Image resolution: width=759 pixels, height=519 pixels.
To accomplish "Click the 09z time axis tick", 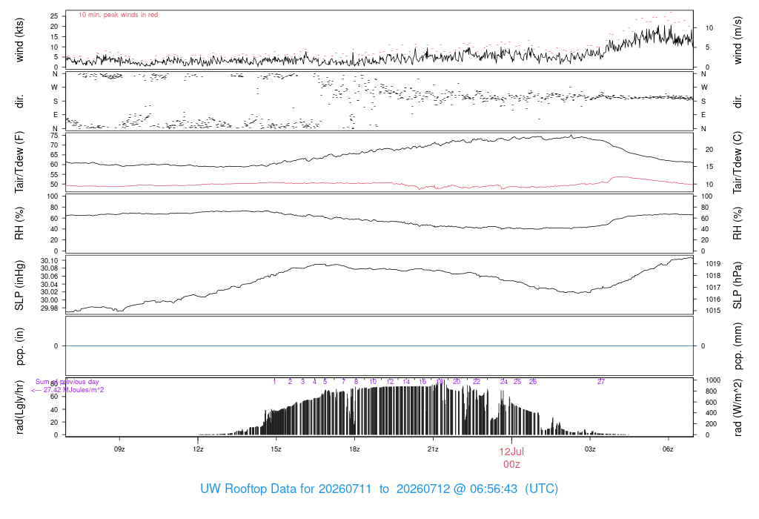I will (119, 449).
